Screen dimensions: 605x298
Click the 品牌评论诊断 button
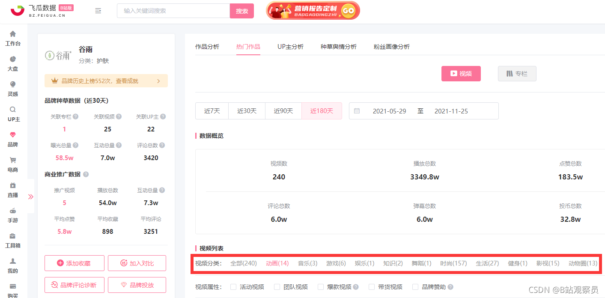(75, 285)
